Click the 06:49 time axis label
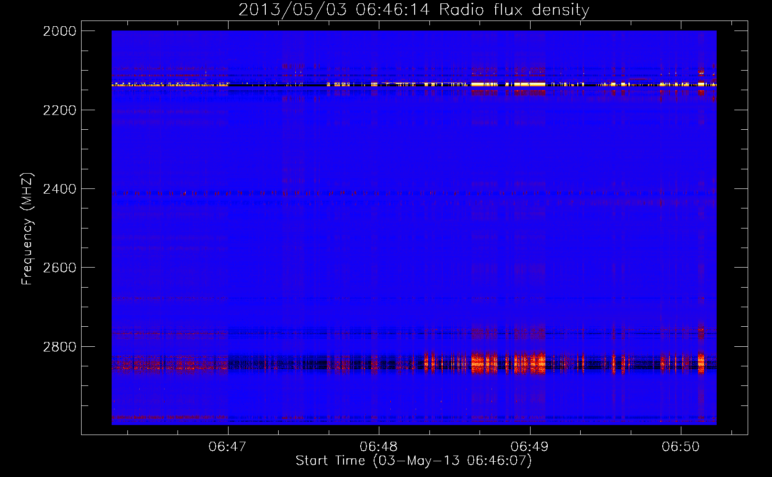 coord(530,446)
